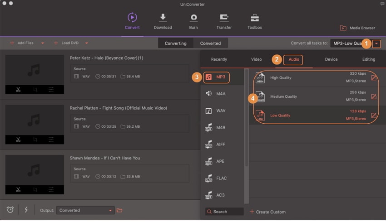Toggle high speed conversion lightning icon
This screenshot has height=222, width=386.
tap(26, 210)
